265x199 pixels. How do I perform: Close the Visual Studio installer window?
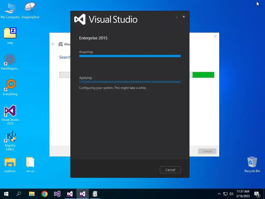(x=184, y=17)
